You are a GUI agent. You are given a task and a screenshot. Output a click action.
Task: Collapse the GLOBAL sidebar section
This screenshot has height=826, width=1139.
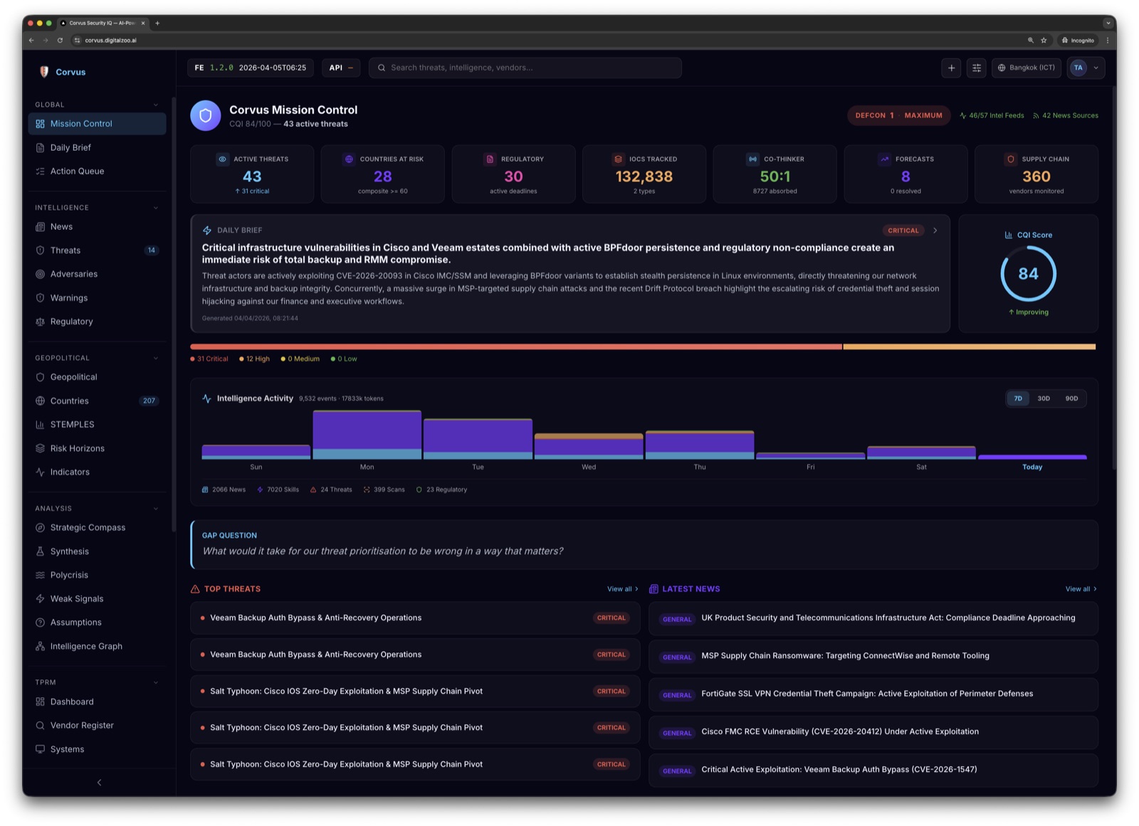click(x=156, y=105)
